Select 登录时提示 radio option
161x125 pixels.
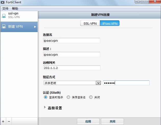point(45,97)
